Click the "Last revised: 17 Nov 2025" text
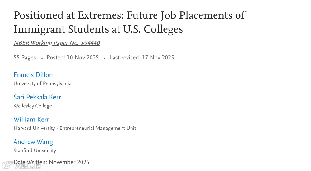Viewport: 311px width, 171px height. pyautogui.click(x=142, y=58)
